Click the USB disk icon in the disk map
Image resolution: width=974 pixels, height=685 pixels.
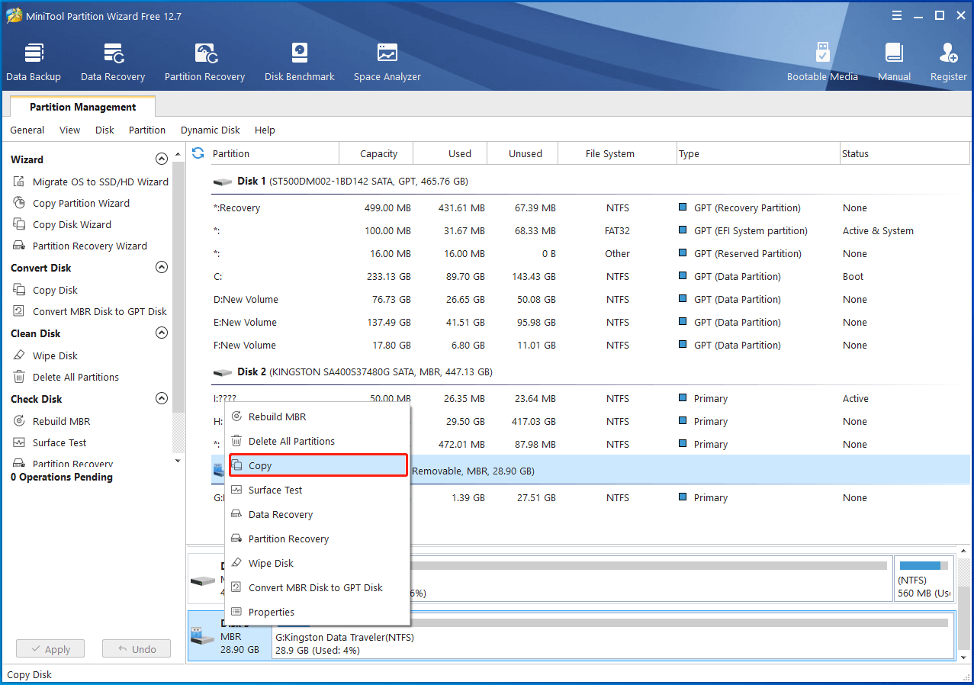click(x=202, y=635)
